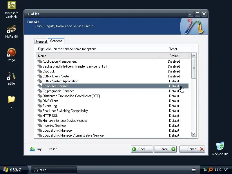Click the gear icon beside Fast User Switching Compatibility
Image resolution: width=232 pixels, height=174 pixels.
(40, 111)
